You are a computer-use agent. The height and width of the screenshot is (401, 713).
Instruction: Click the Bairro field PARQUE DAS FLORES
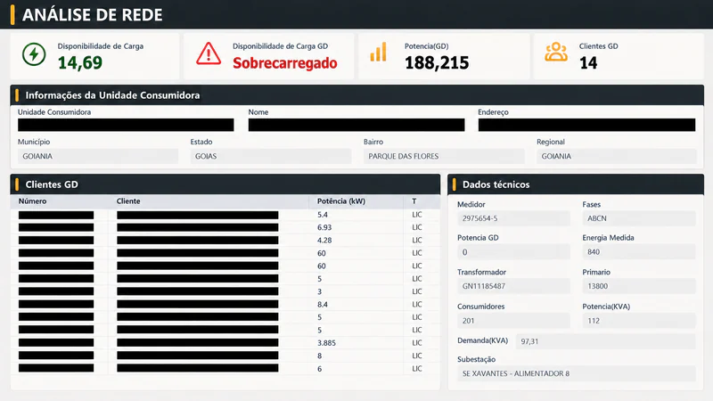(x=444, y=156)
